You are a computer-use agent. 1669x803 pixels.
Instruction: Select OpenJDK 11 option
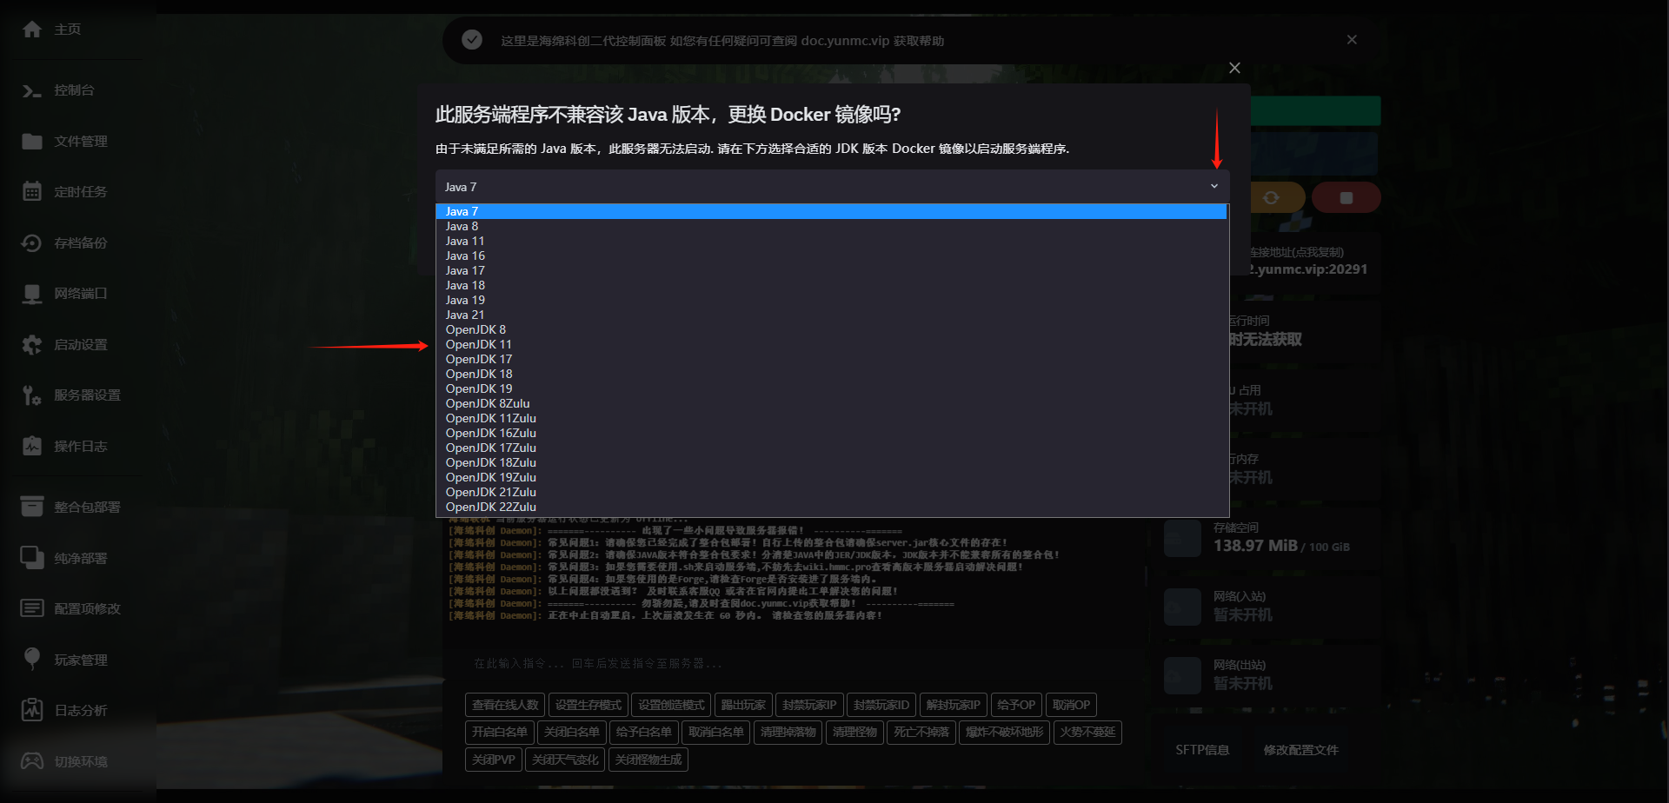pos(831,344)
